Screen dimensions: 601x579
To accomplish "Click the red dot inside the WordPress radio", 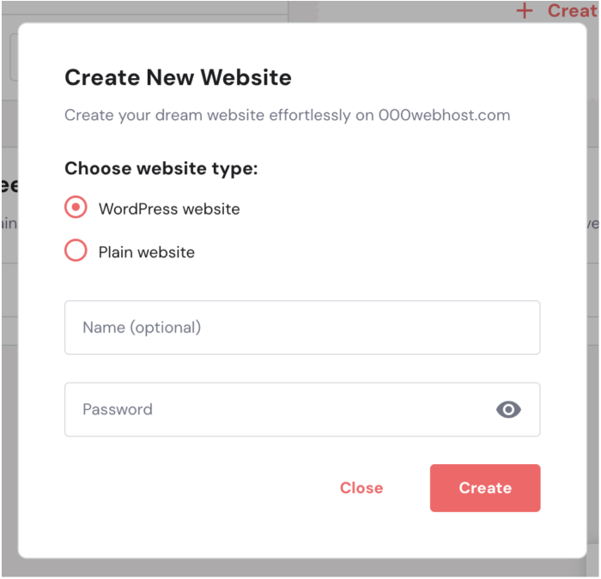I will click(x=76, y=208).
